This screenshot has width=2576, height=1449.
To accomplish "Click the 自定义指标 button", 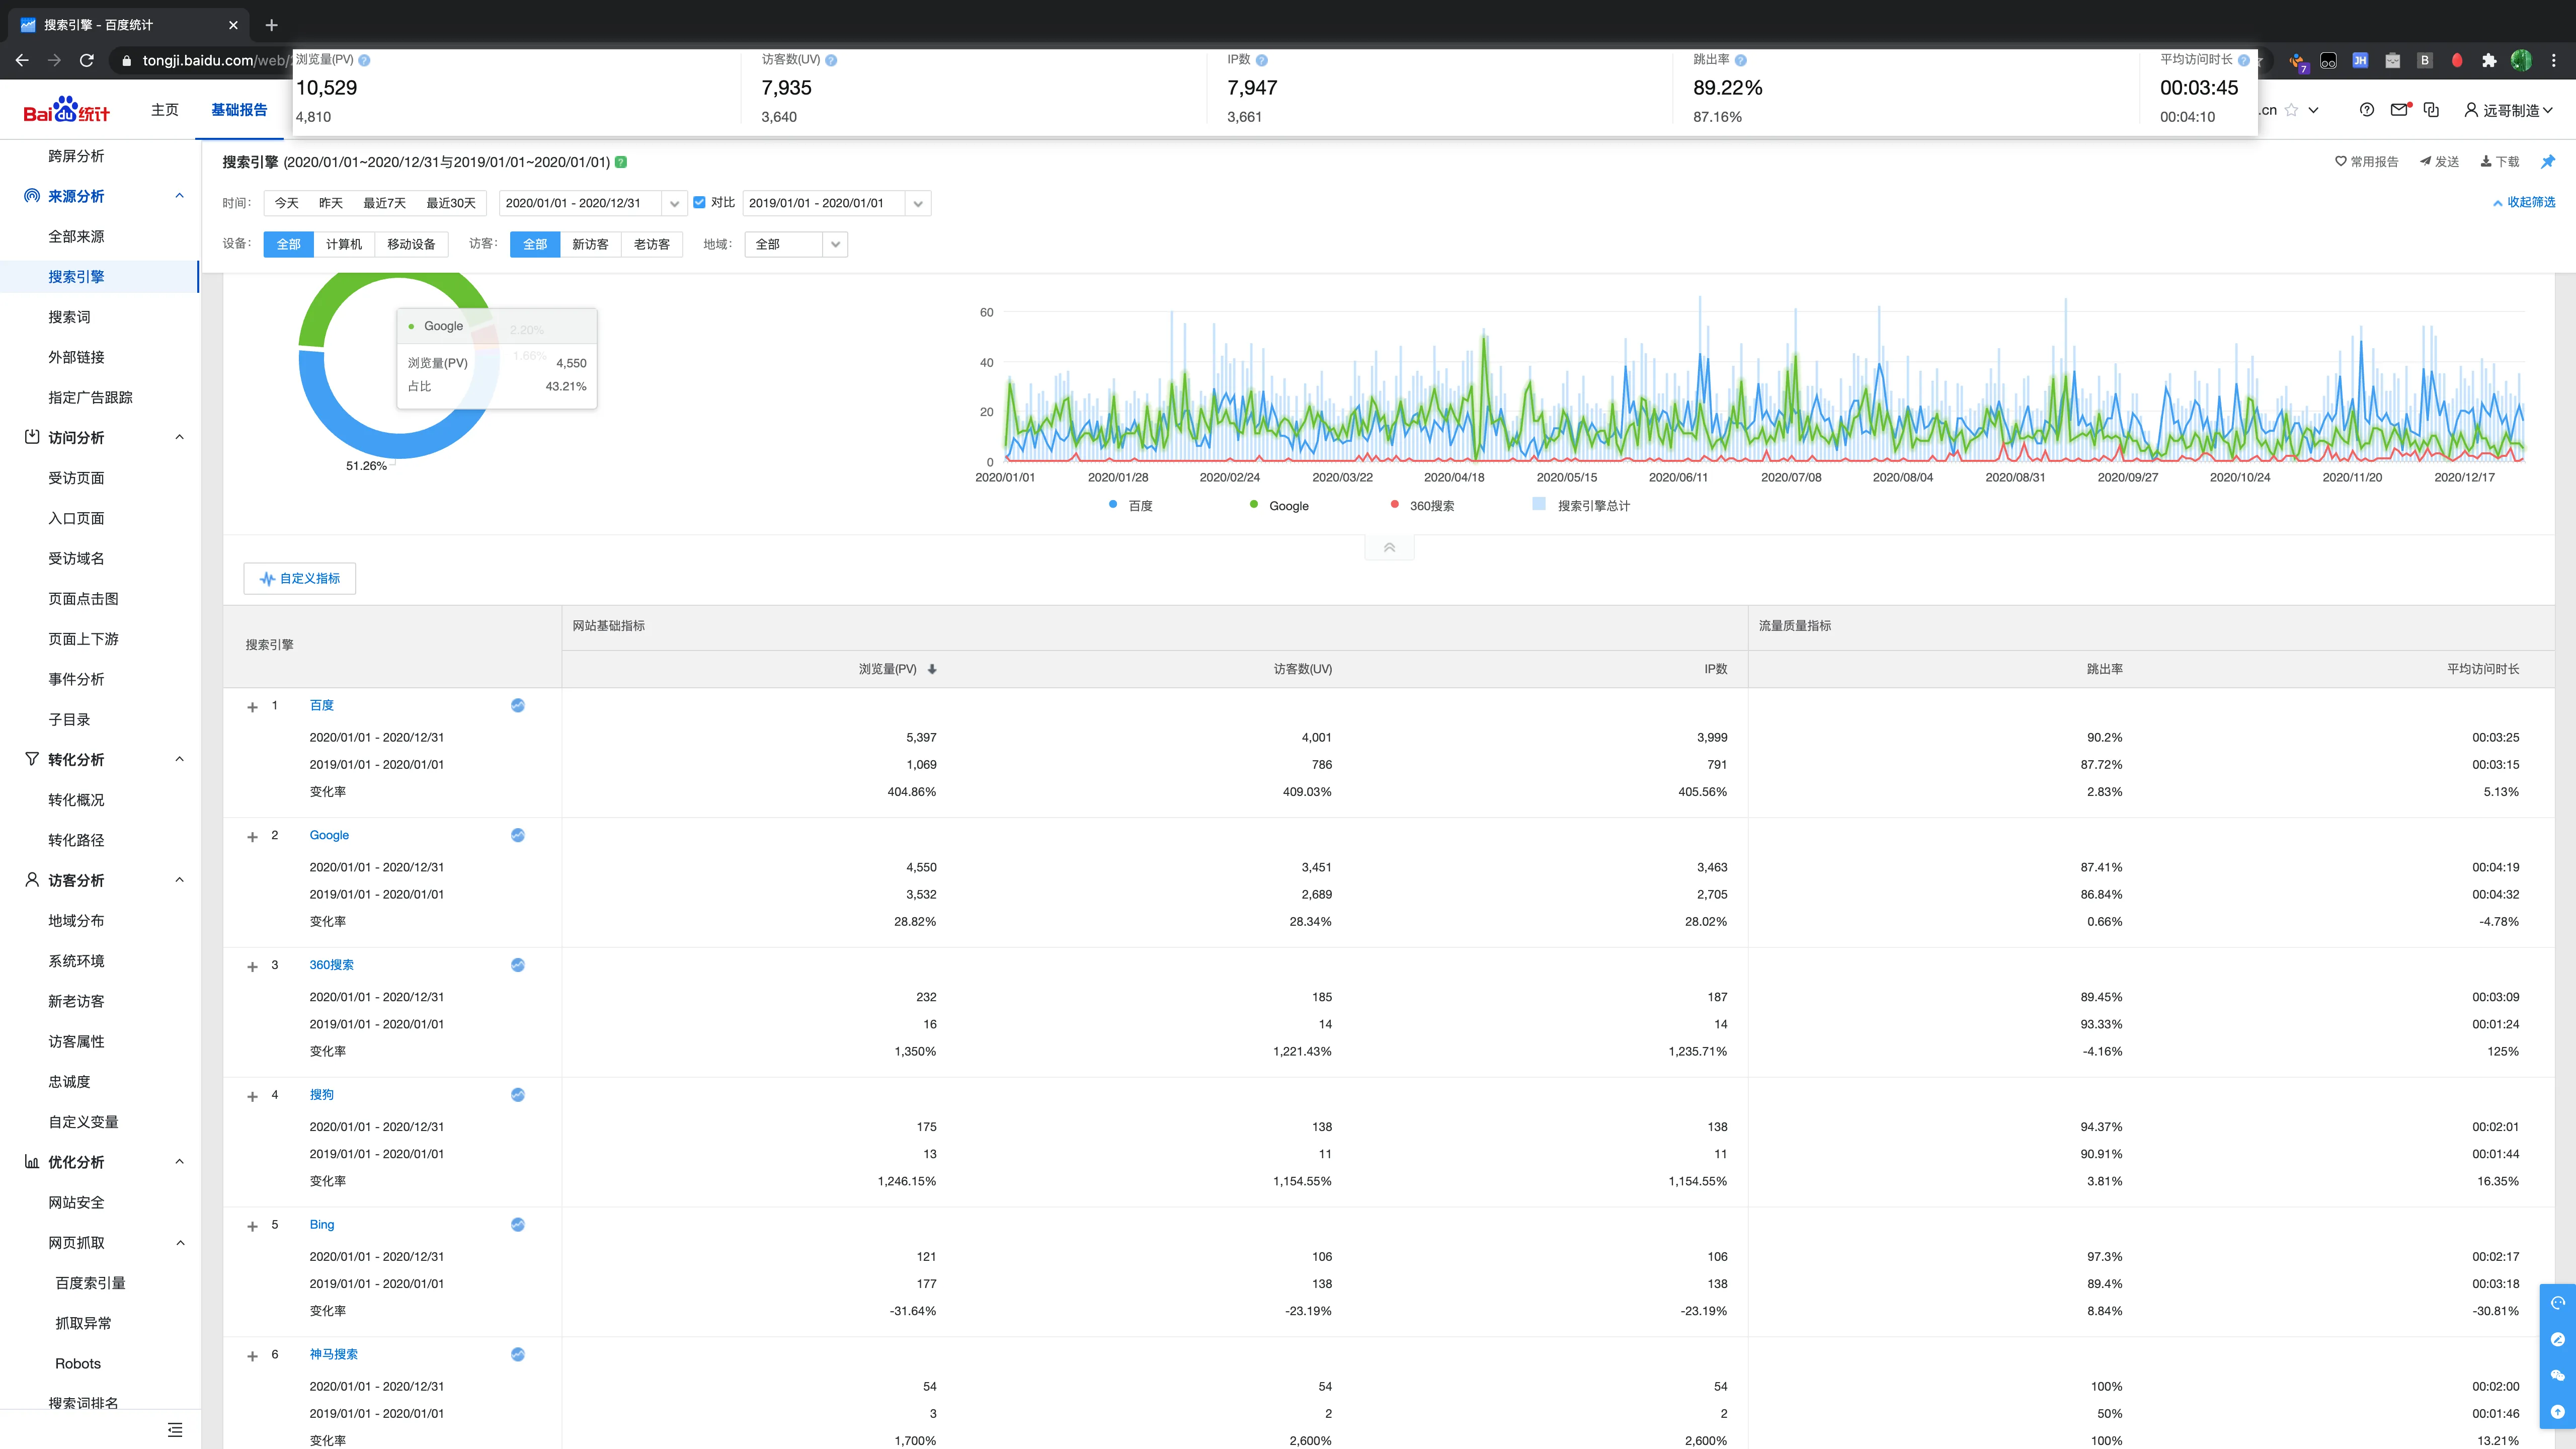I will tap(300, 578).
